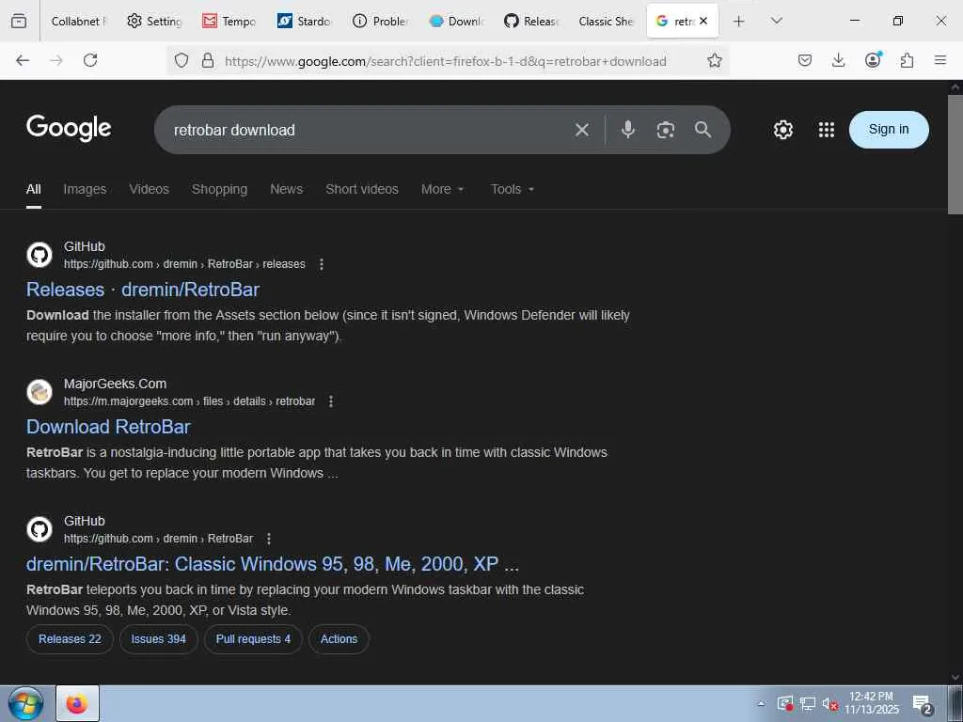Go back to previous page
This screenshot has height=722, width=963.
click(23, 60)
